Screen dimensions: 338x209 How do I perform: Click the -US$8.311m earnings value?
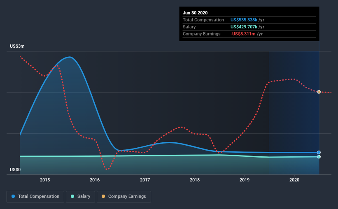pos(243,34)
